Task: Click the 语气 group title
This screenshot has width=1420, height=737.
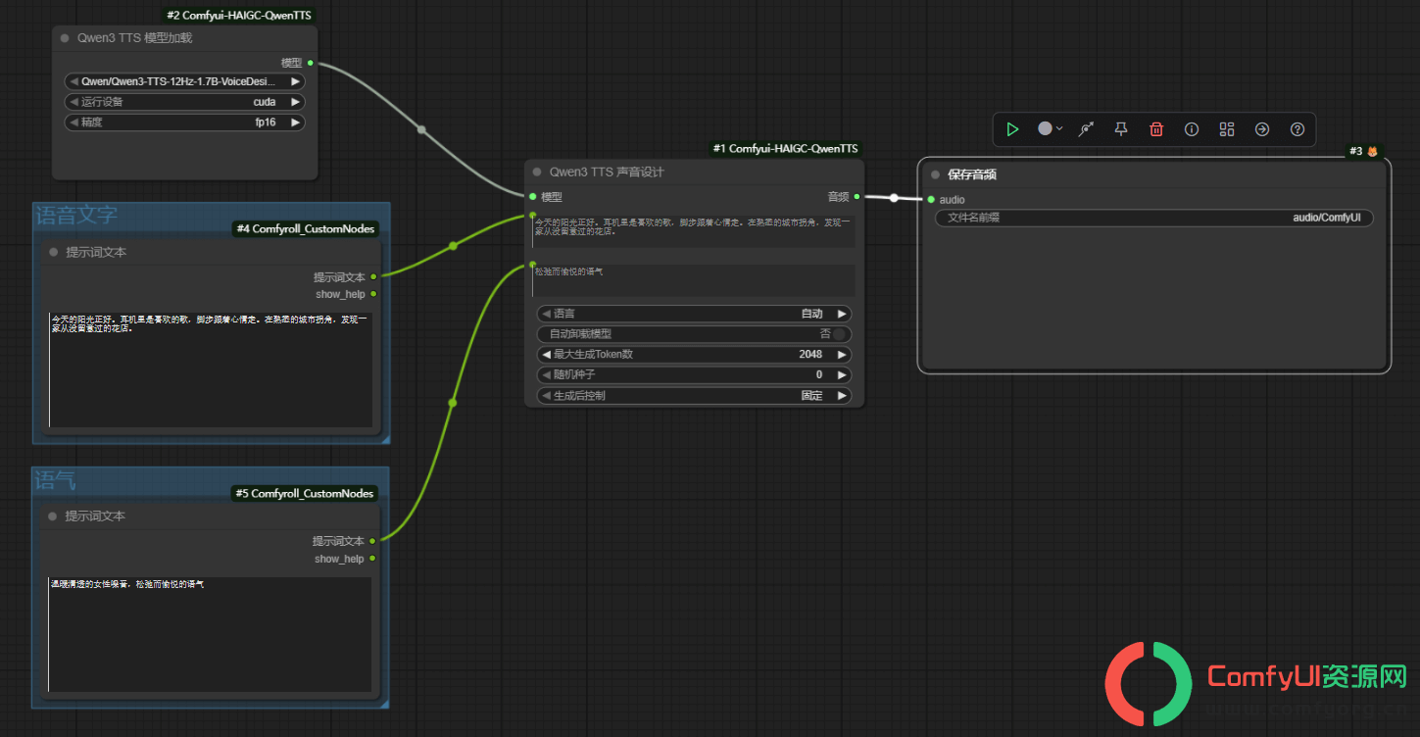Action: coord(56,480)
